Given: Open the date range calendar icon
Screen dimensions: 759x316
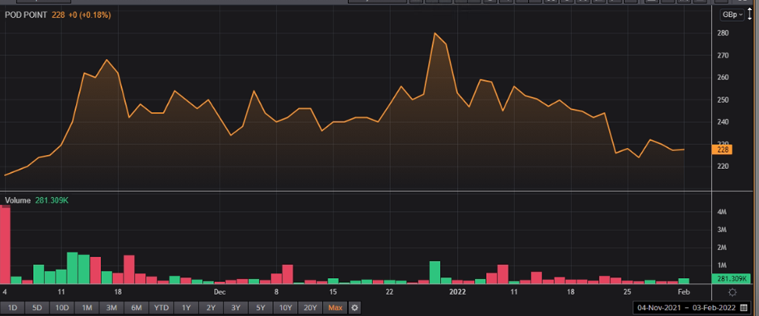Looking at the screenshot, I should pos(744,308).
